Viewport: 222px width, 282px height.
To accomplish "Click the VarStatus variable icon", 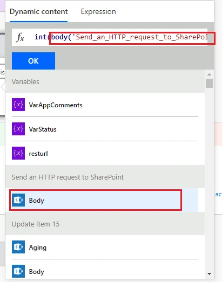I will (x=18, y=129).
